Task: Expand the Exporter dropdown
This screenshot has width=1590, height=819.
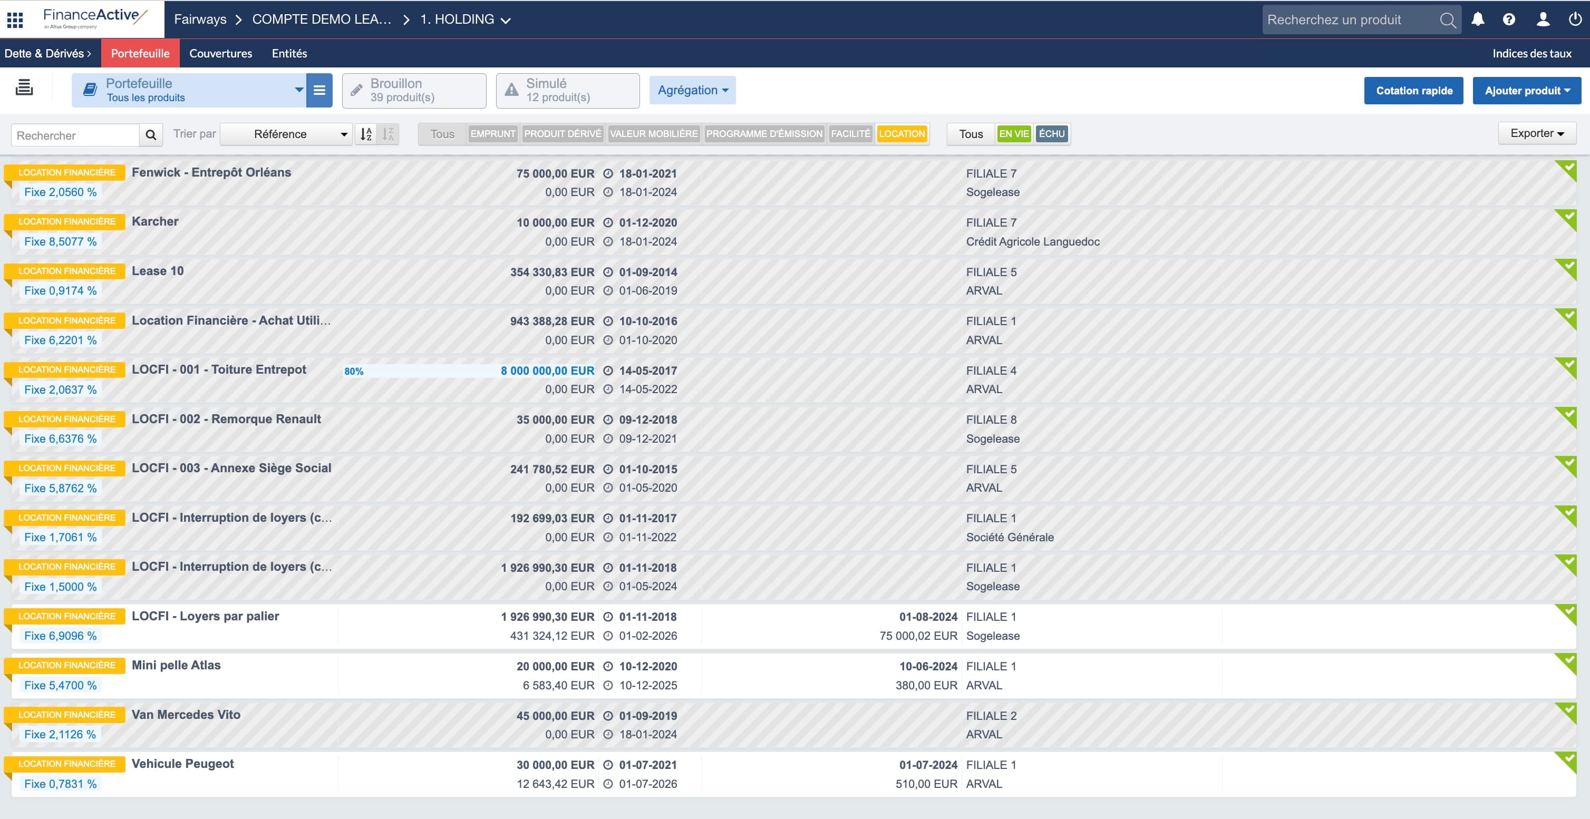Action: click(1536, 133)
